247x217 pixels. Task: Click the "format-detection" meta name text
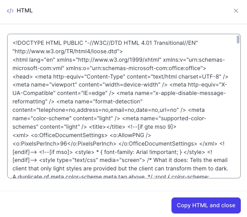(x=118, y=102)
